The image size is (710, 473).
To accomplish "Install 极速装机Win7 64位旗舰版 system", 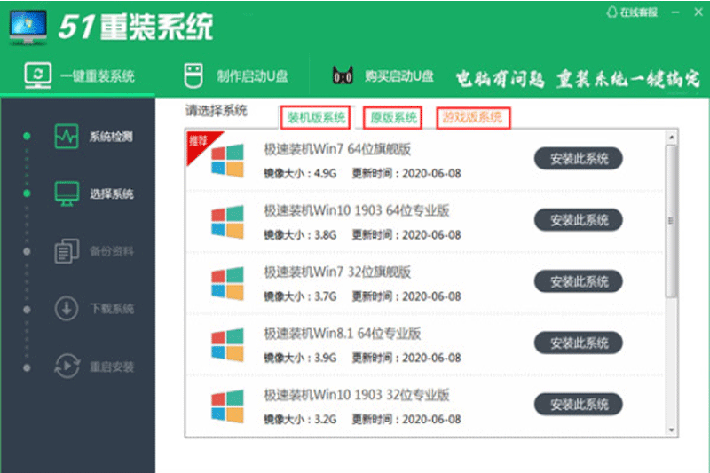I will click(x=579, y=159).
